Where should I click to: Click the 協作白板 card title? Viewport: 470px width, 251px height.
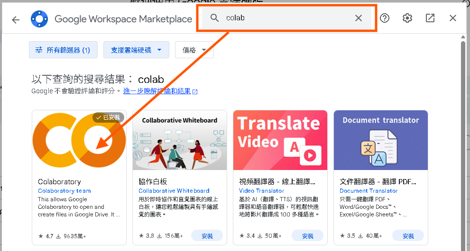(x=153, y=181)
